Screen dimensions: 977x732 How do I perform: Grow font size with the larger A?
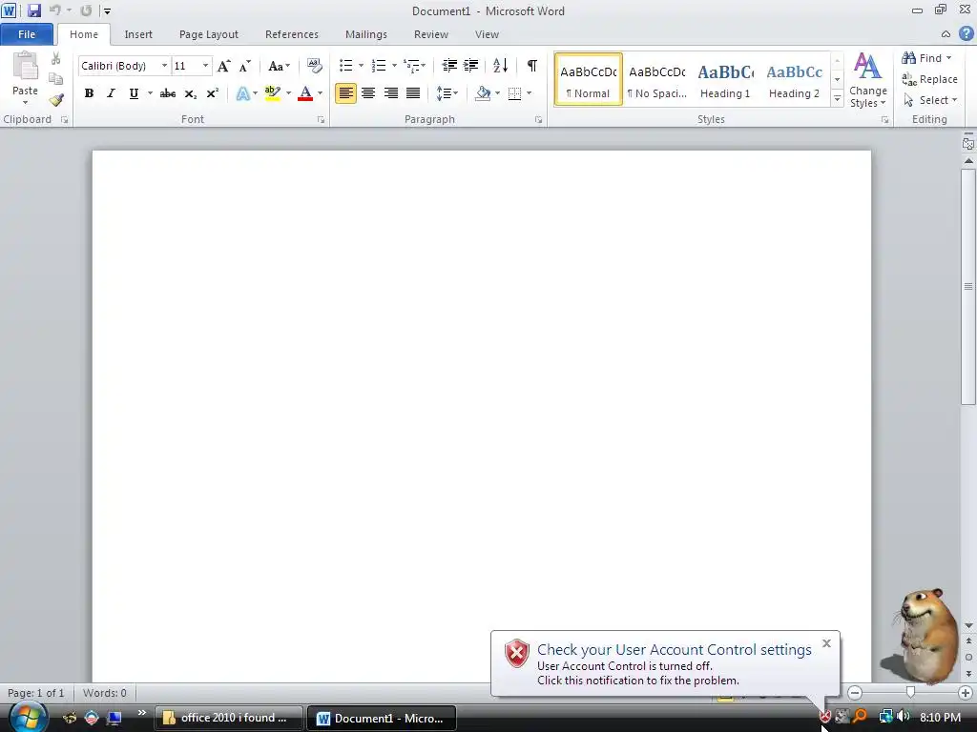pos(223,66)
